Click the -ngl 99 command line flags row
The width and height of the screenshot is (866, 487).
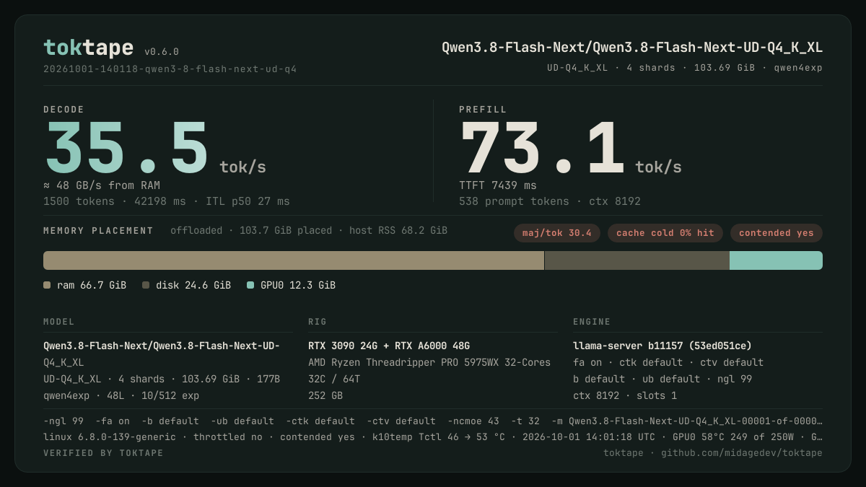(433, 421)
